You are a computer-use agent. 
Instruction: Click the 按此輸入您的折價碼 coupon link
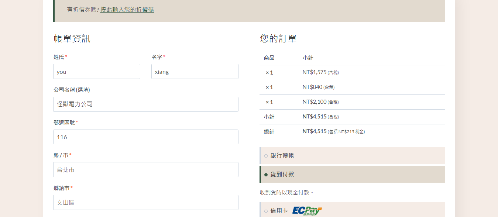[127, 10]
